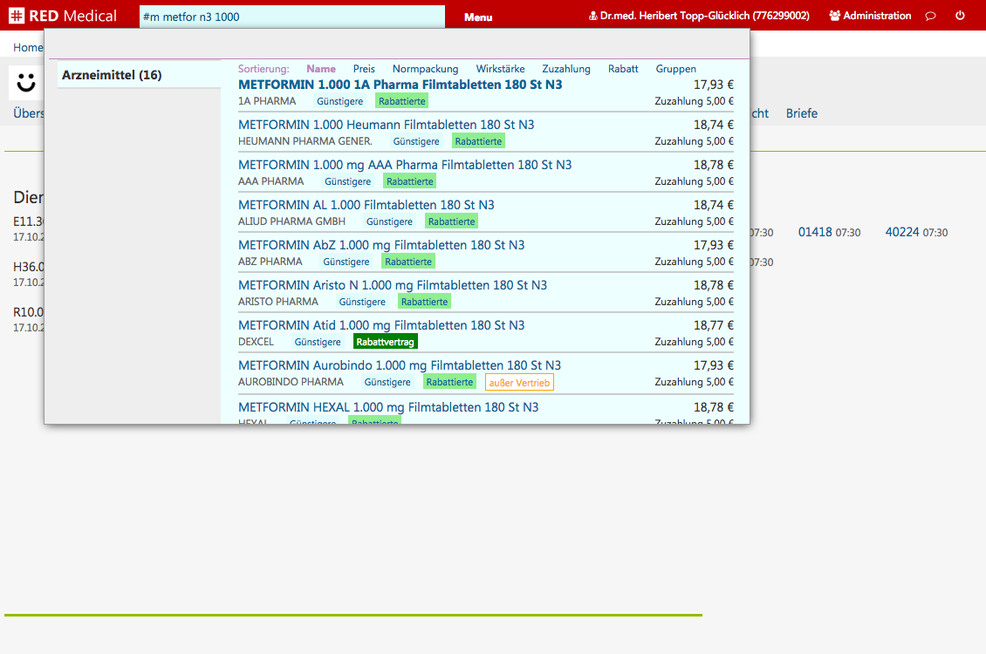Click Rabattierte for 1A PHARMA
The width and height of the screenshot is (986, 654).
coord(402,101)
